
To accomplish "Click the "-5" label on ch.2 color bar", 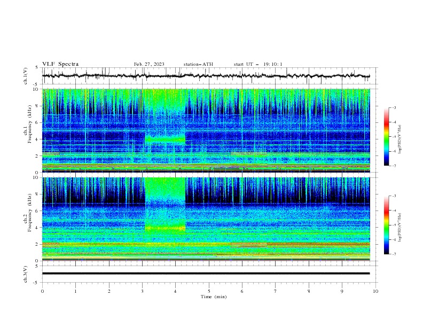I will coord(394,225).
